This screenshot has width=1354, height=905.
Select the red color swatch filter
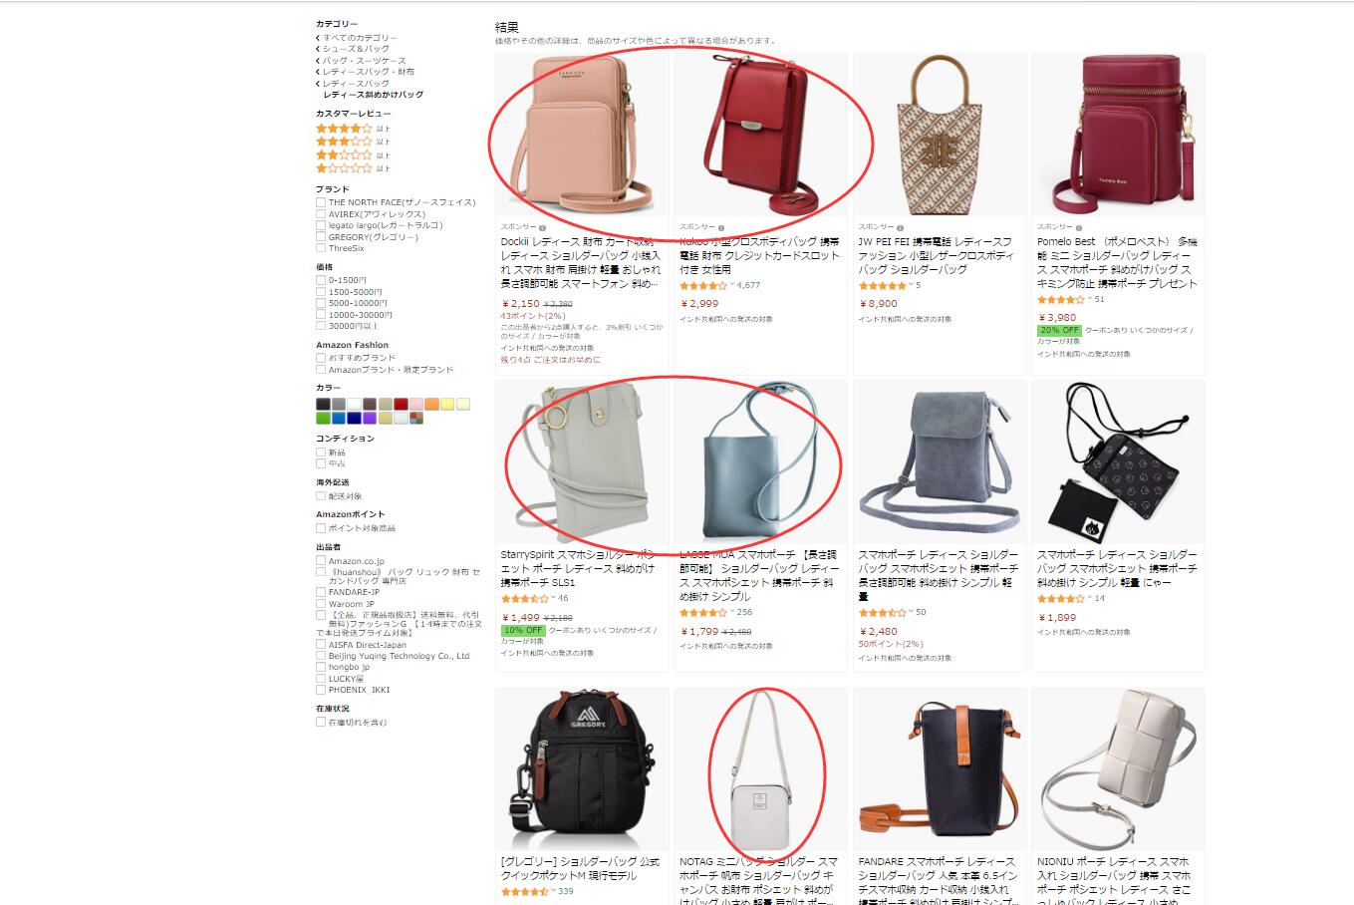[401, 405]
